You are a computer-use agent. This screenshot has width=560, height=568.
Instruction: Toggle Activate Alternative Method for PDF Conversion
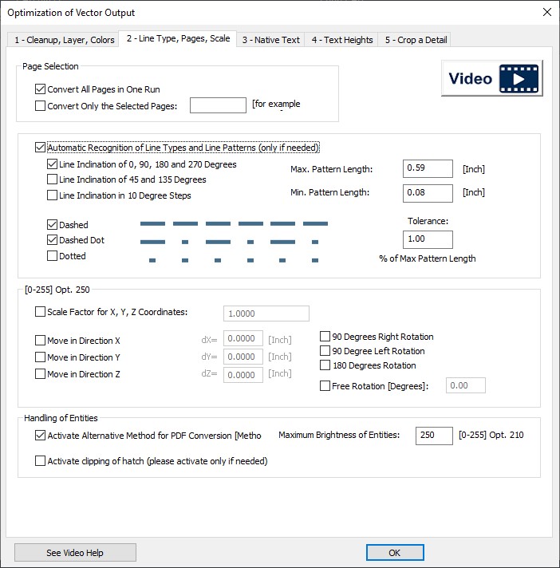[x=40, y=435]
